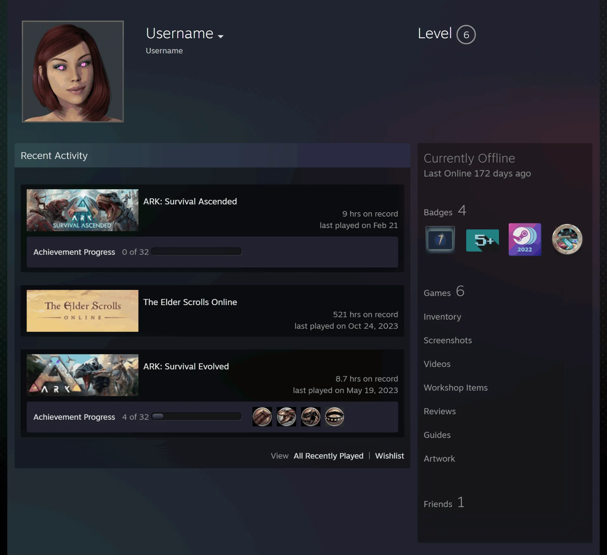Click 'Last Online 172 days ago' text
Viewport: 607px width, 555px height.
[x=477, y=173]
